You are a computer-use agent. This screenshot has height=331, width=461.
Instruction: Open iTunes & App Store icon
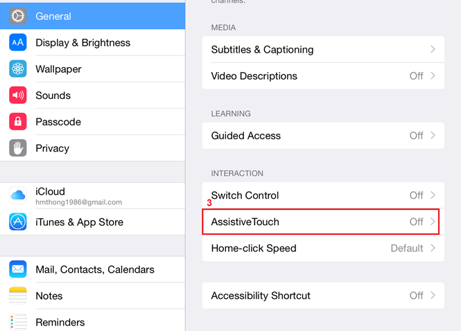[x=18, y=222]
